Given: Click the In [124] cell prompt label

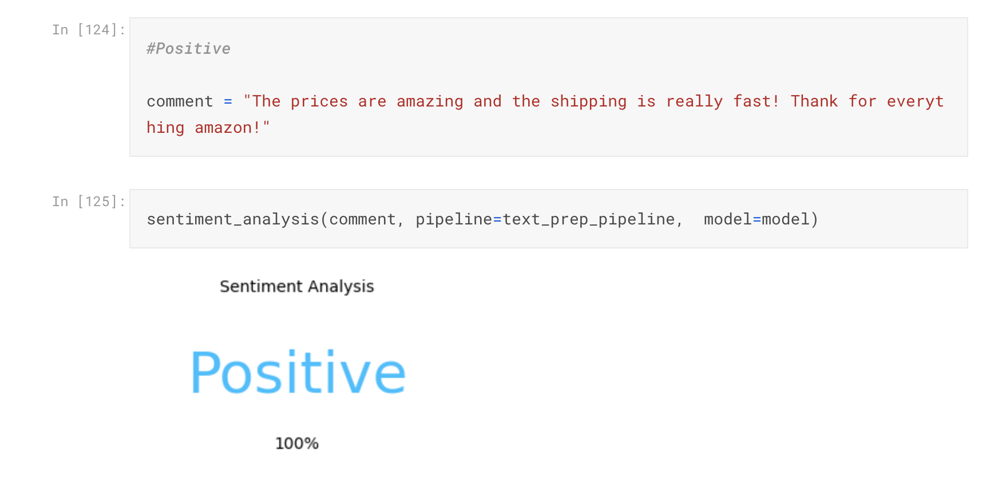Looking at the screenshot, I should pos(89,30).
